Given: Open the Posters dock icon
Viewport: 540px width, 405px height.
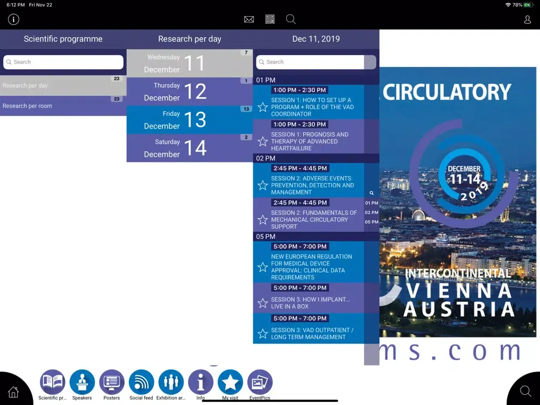Looking at the screenshot, I should coord(112,382).
